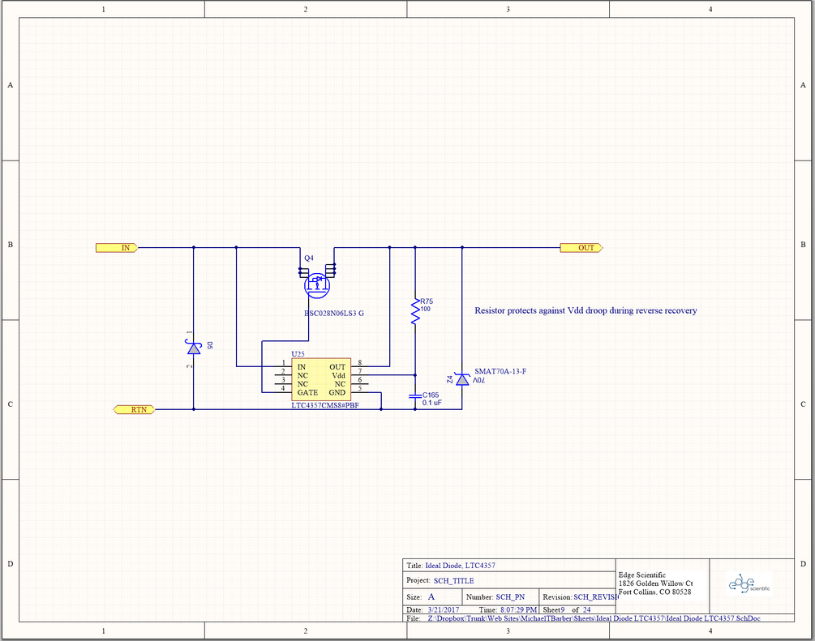Click the SCH_PN number field
The width and height of the screenshot is (815, 641).
tap(510, 597)
